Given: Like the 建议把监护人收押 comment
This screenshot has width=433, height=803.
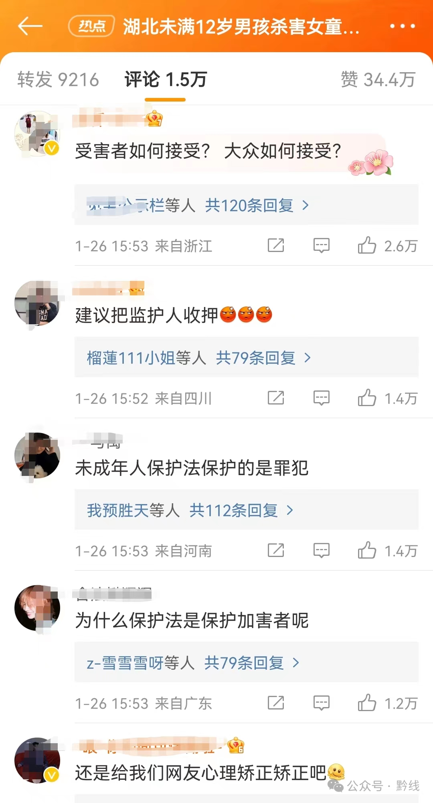Looking at the screenshot, I should (367, 398).
